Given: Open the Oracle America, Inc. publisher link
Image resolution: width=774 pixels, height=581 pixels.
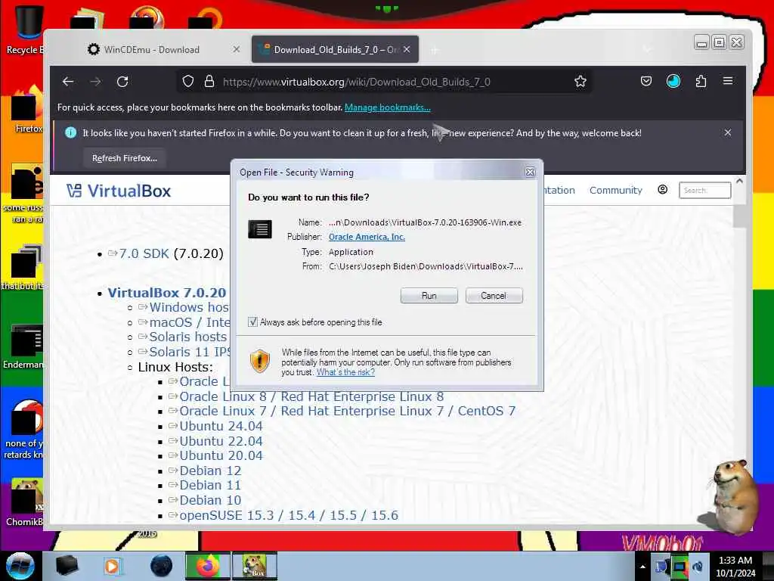Looking at the screenshot, I should click(x=367, y=237).
